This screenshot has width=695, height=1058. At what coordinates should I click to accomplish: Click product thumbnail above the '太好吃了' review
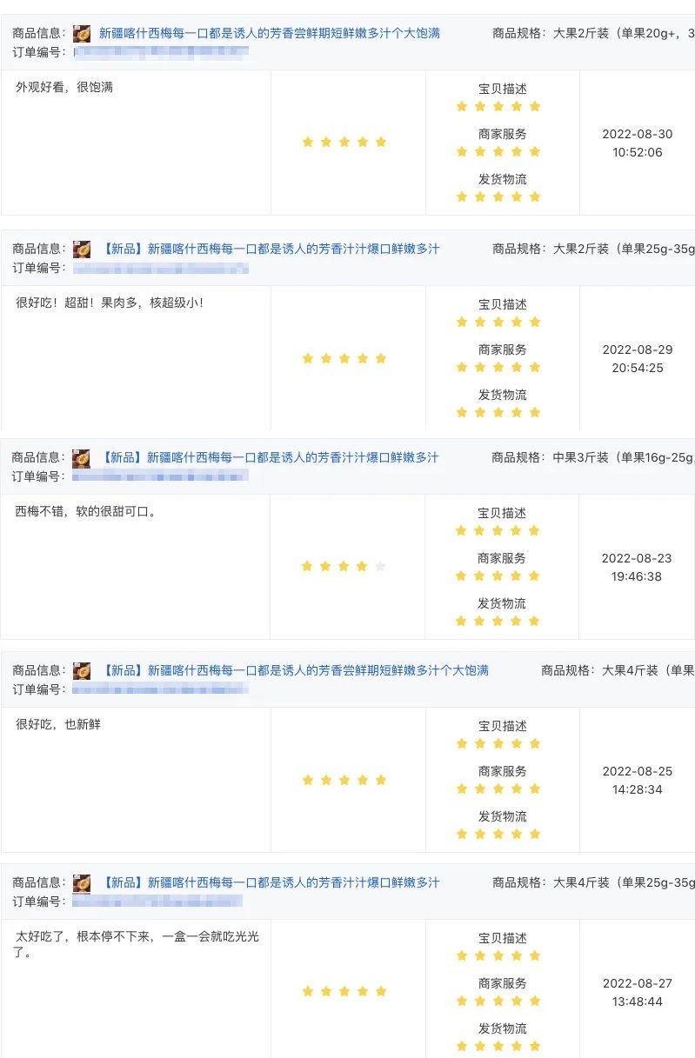(82, 883)
